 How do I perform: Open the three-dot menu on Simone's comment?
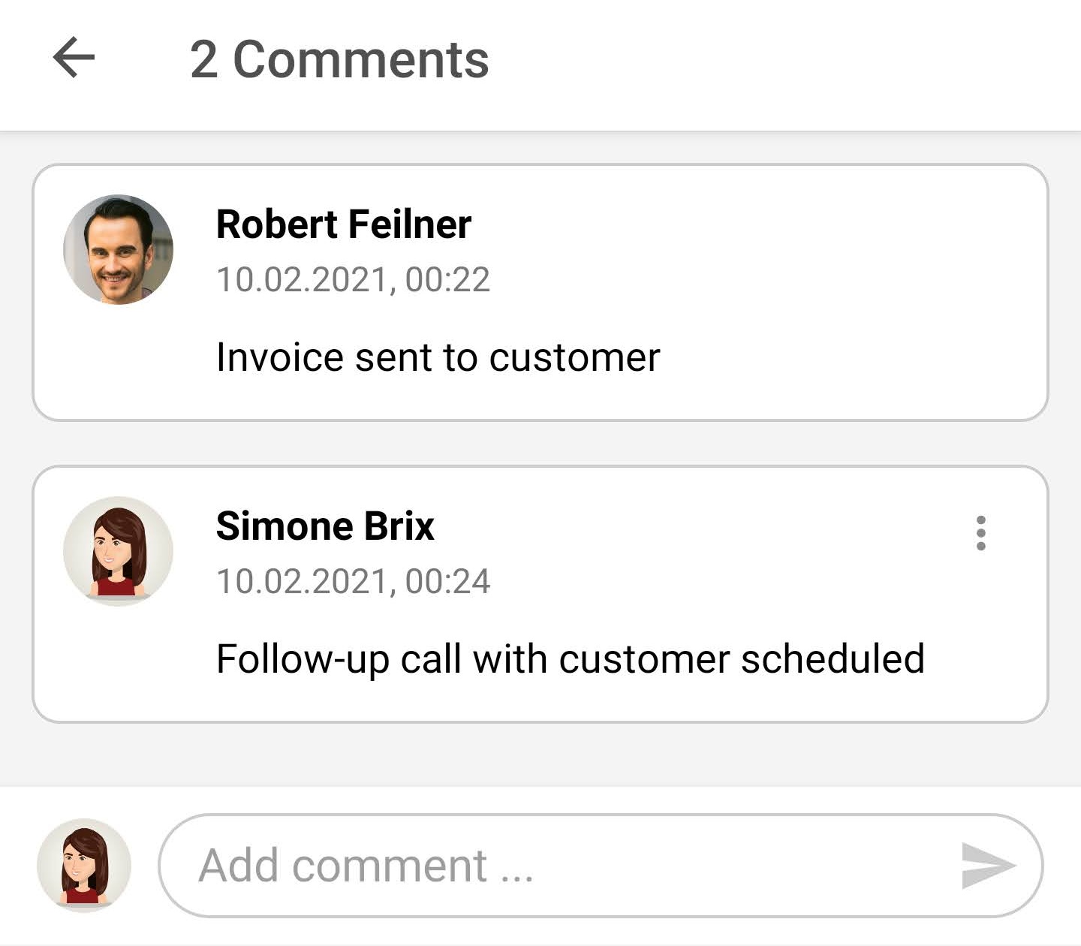click(980, 533)
